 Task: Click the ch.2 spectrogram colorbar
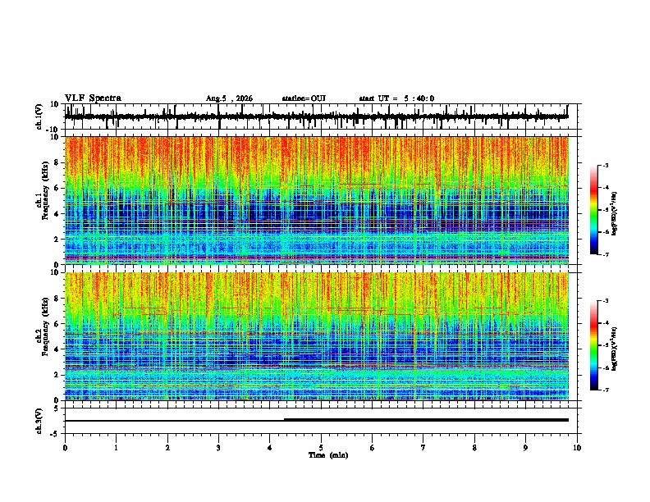pyautogui.click(x=594, y=345)
